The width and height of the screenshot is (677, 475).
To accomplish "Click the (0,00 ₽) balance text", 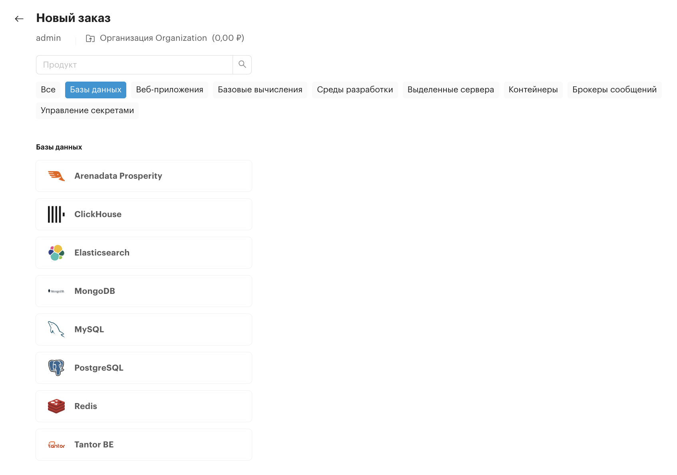I will [228, 38].
